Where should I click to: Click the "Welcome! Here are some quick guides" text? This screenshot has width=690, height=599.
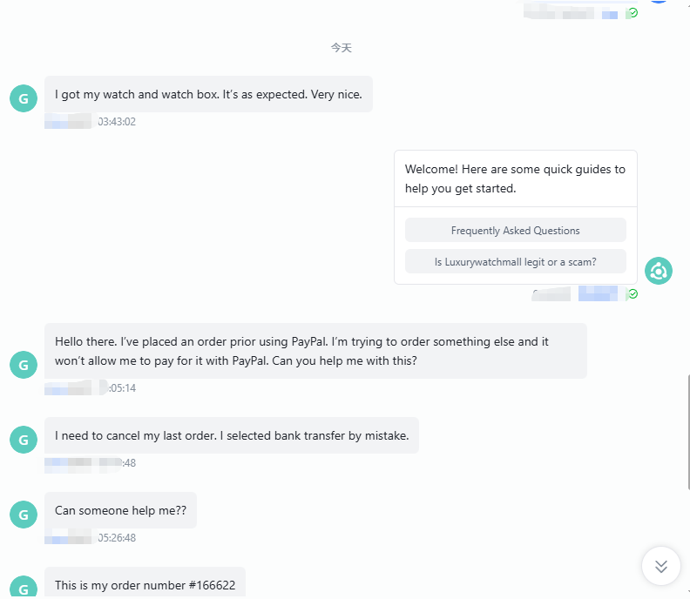pos(515,178)
